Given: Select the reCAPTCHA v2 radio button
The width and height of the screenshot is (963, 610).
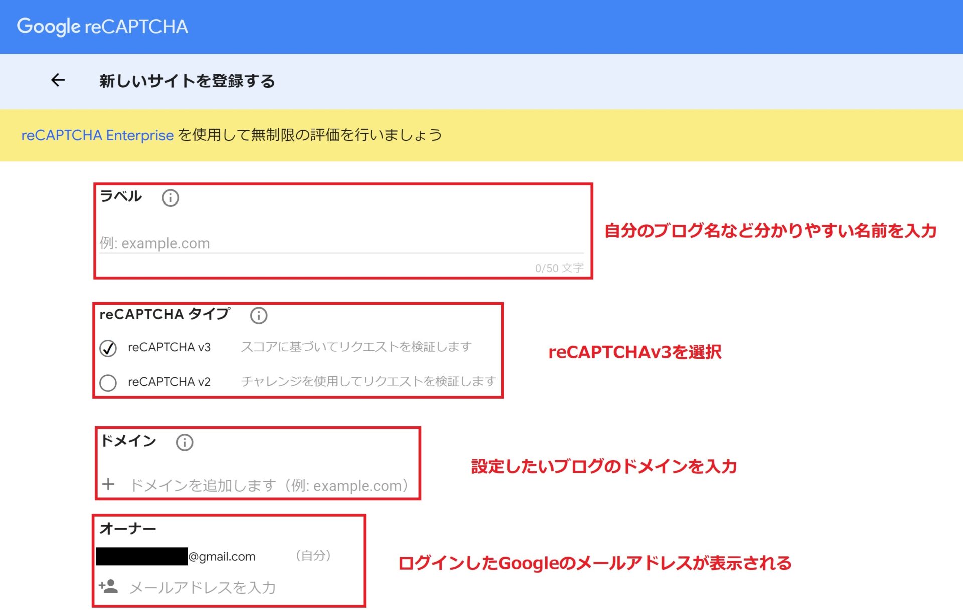Looking at the screenshot, I should (x=108, y=383).
